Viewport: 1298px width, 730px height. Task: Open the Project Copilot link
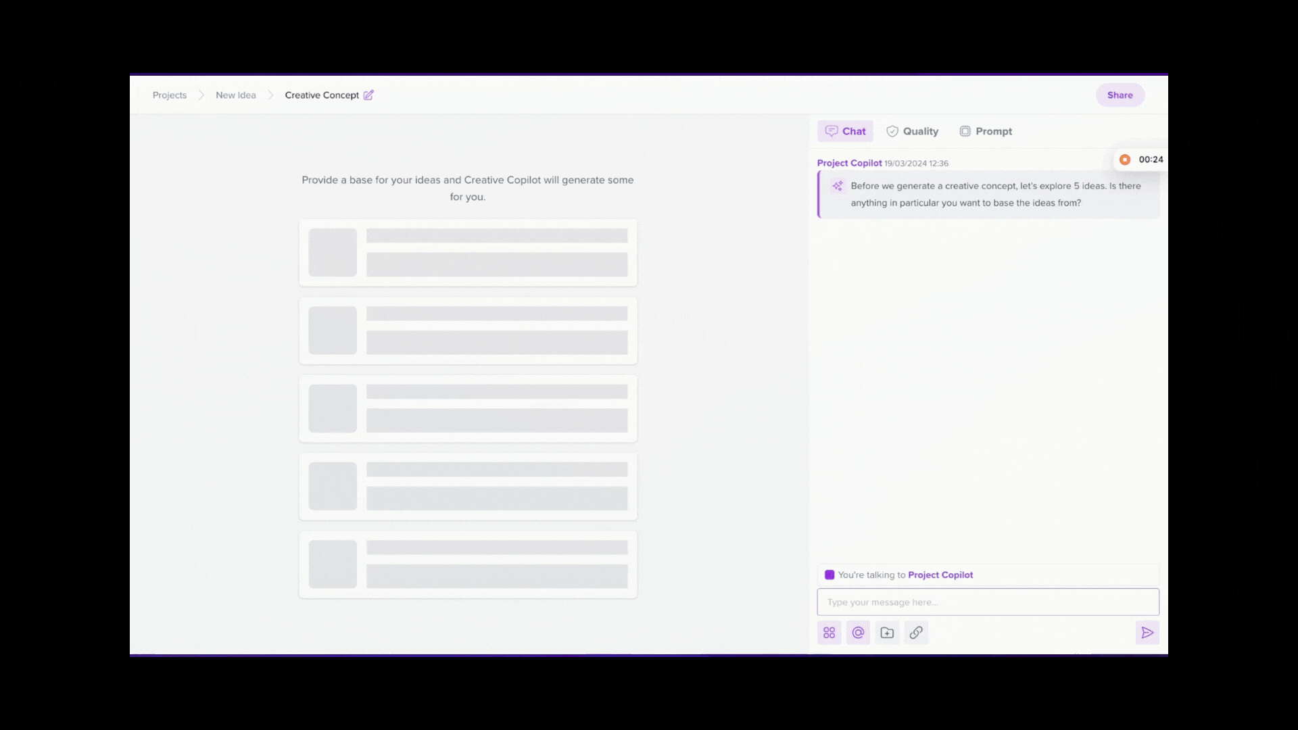click(x=940, y=575)
